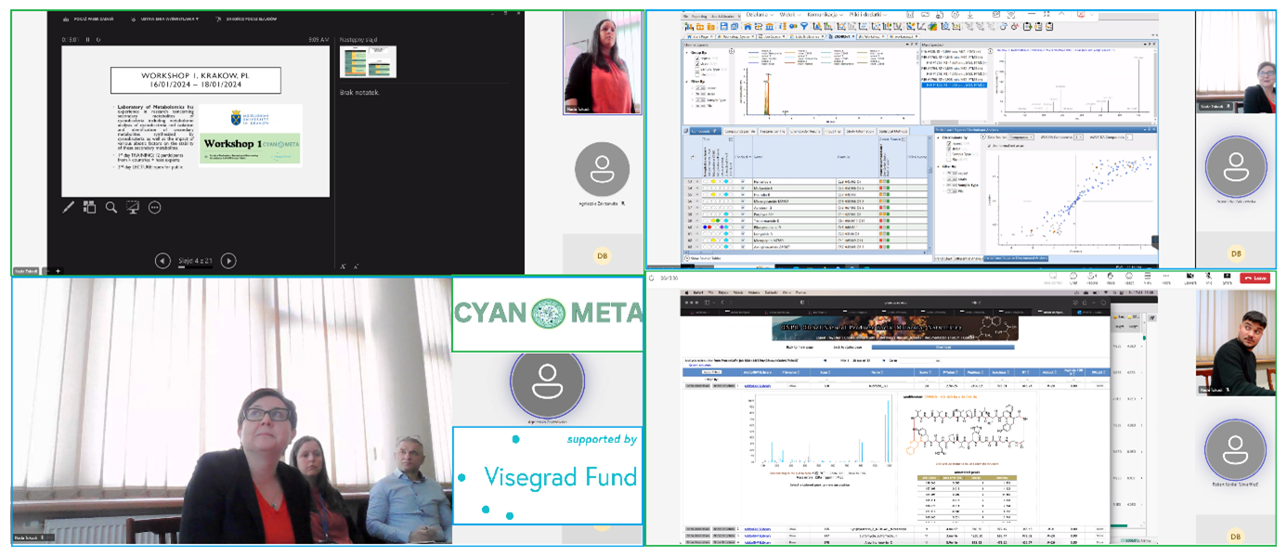This screenshot has height=557, width=1287.
Task: Reset the presentation timer
Action: pyautogui.click(x=100, y=39)
